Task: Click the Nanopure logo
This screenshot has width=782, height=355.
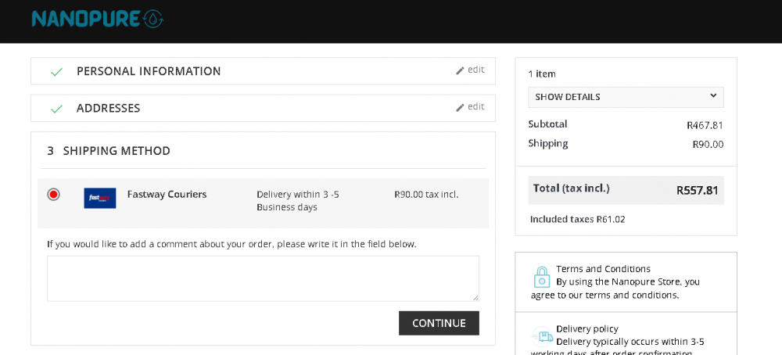Action: (97, 19)
